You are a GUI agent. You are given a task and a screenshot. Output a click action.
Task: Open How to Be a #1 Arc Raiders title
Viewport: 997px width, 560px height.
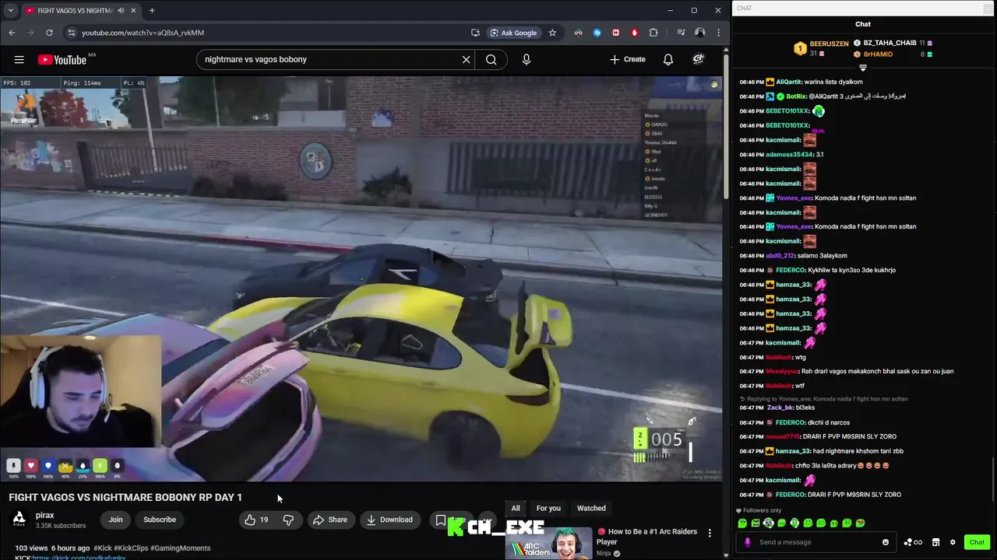646,537
